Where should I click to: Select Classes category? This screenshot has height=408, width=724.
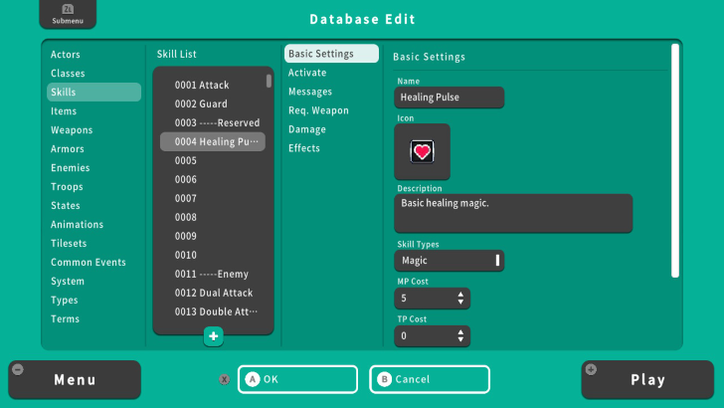click(93, 74)
